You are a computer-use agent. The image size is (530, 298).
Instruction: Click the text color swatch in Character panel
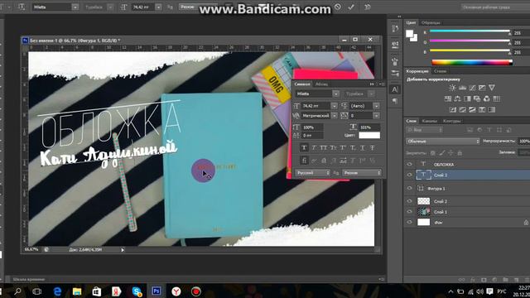pyautogui.click(x=369, y=135)
